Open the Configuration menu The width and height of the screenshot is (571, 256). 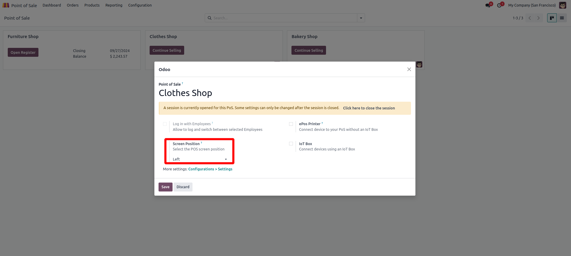pyautogui.click(x=140, y=5)
